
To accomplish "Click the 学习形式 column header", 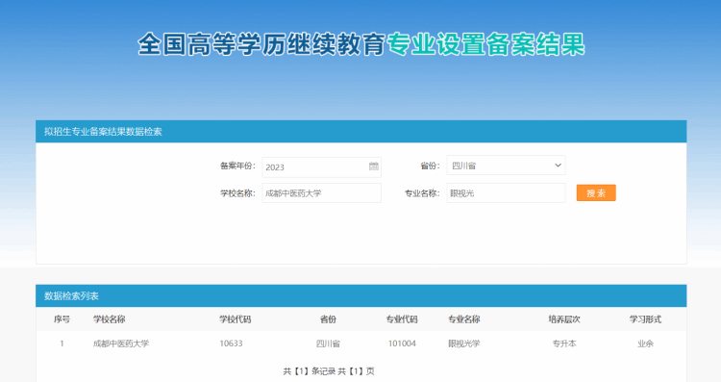I will [645, 318].
